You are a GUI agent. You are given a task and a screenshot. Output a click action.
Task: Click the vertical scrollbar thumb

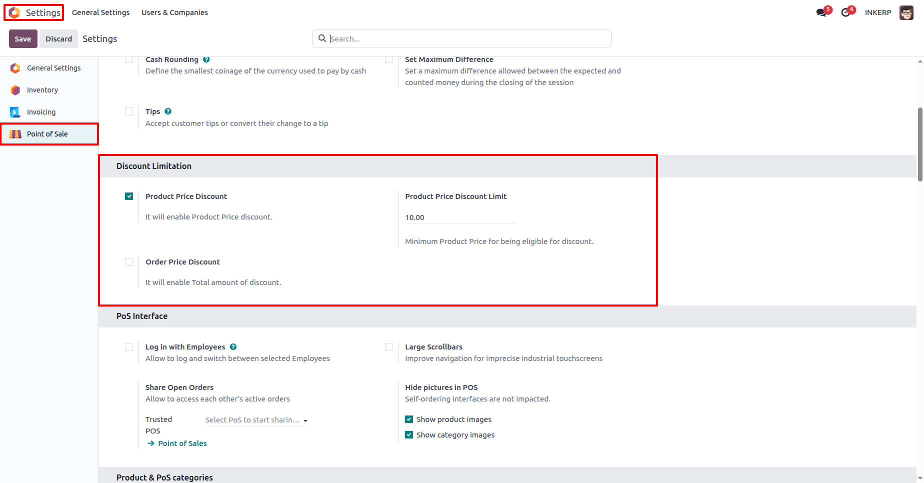pos(920,144)
